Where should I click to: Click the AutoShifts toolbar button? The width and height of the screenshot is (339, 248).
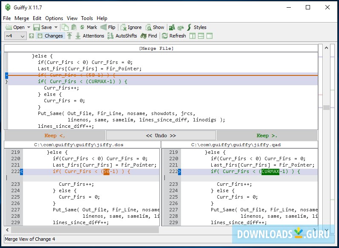pos(122,36)
